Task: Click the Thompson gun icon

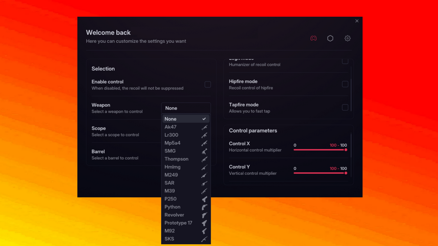Action: pos(204,159)
